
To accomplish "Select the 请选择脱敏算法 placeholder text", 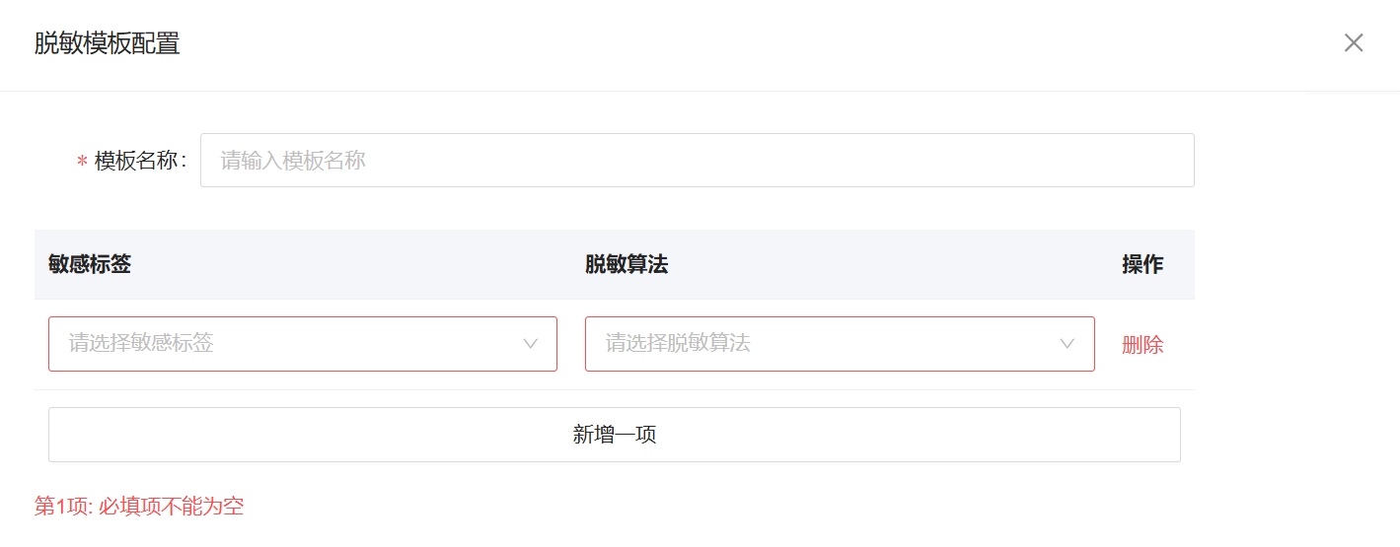I will (x=678, y=343).
